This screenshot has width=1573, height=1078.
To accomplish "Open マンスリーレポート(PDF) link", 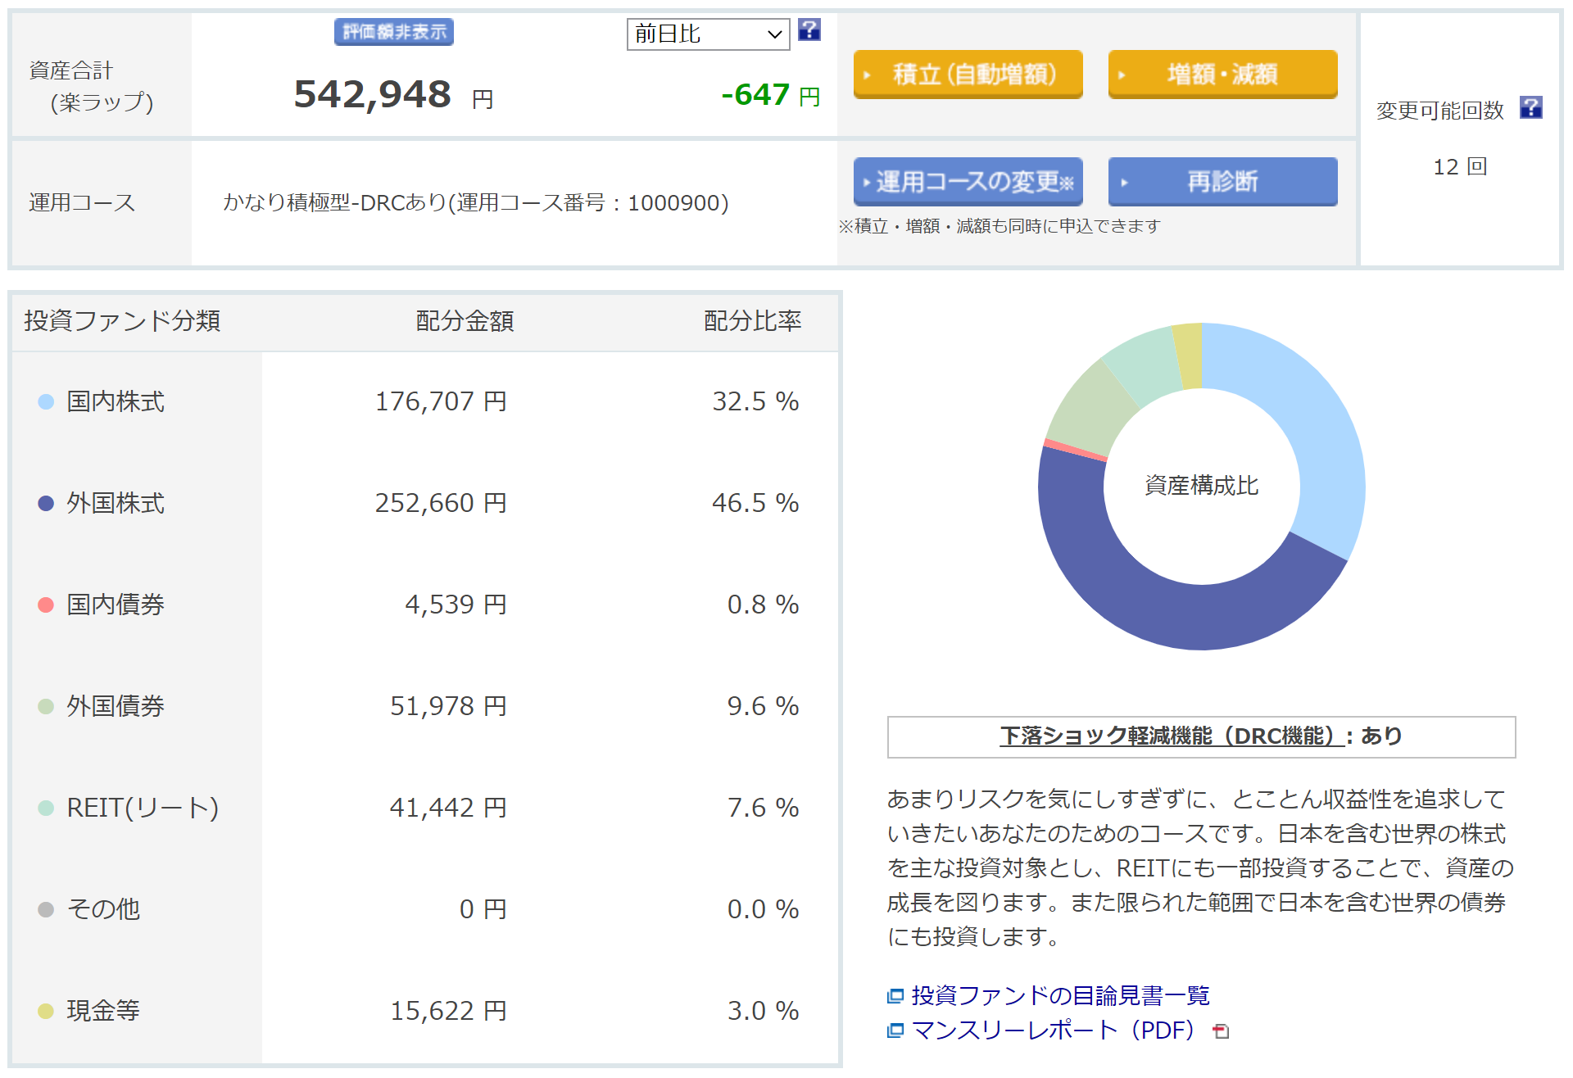I will coord(1053,1030).
